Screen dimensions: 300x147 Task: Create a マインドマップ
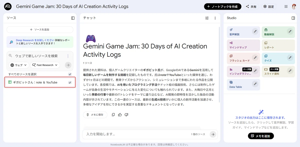[243, 45]
